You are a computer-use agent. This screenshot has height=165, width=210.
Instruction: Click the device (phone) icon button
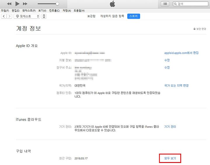tap(44, 16)
